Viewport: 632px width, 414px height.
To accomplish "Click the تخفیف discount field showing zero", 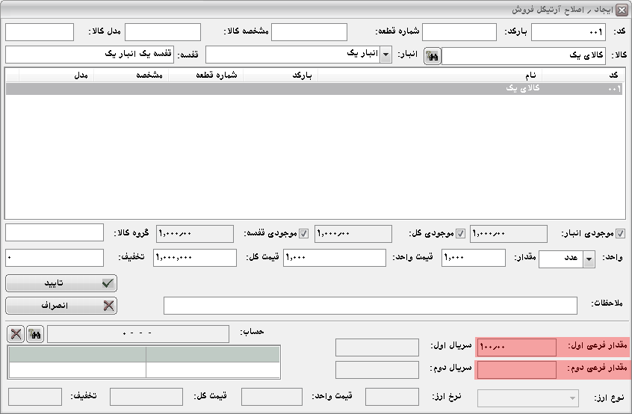I will coord(54,258).
